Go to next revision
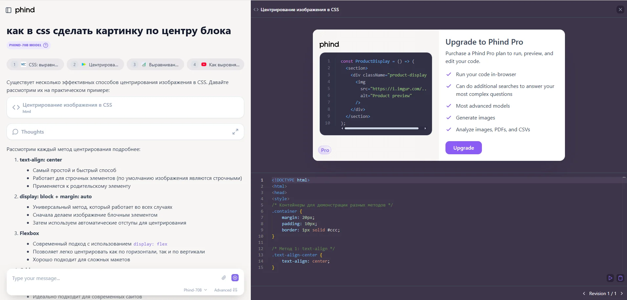627x300 pixels. [621, 293]
